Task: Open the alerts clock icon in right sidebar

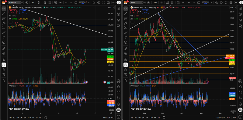Action: pyautogui.click(x=240, y=14)
